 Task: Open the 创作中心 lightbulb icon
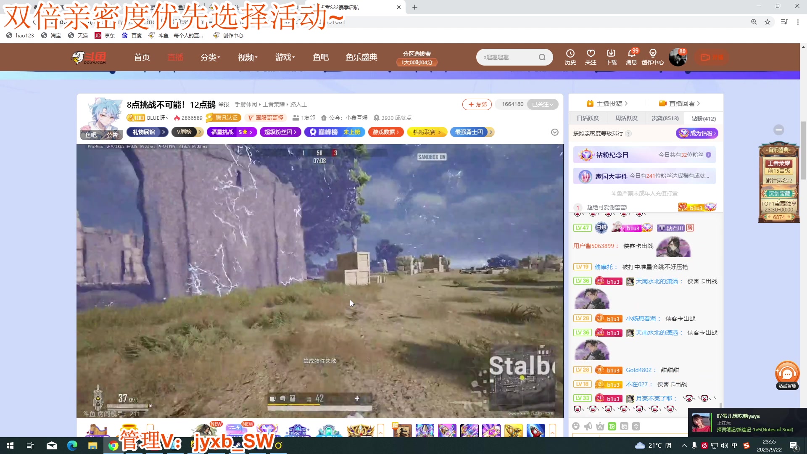[x=653, y=57]
